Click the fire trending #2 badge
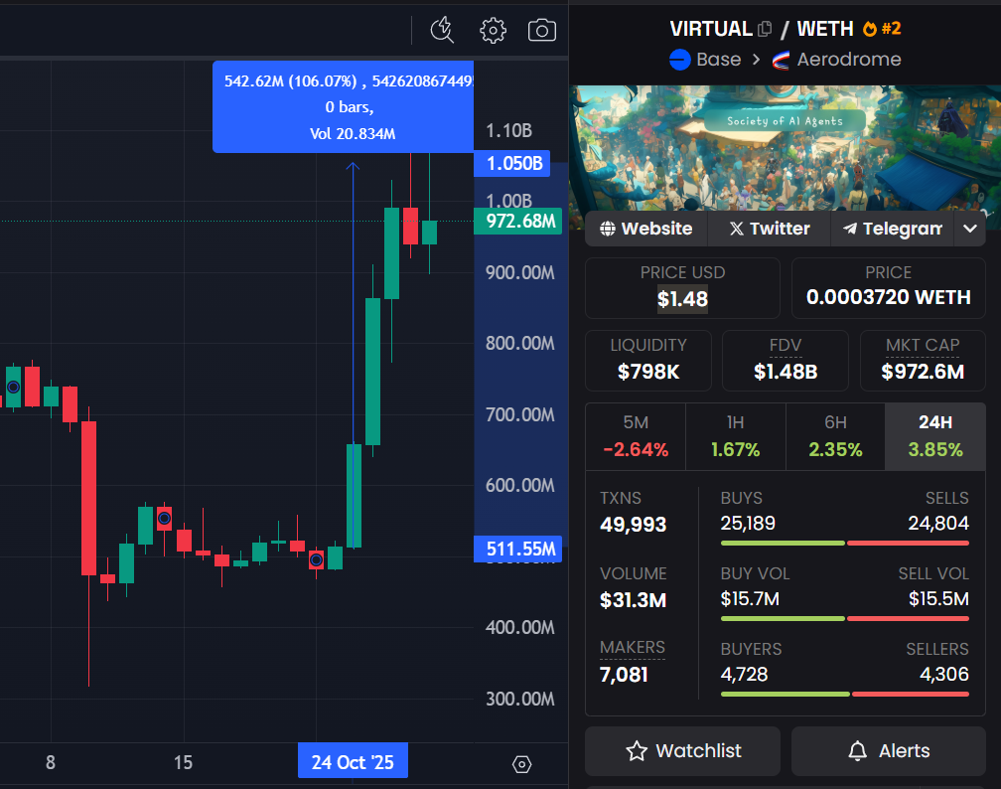The image size is (1001, 789). click(882, 29)
